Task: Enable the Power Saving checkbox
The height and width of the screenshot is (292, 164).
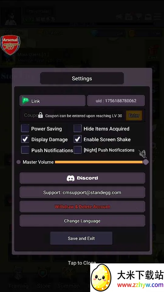Action: (x=25, y=128)
